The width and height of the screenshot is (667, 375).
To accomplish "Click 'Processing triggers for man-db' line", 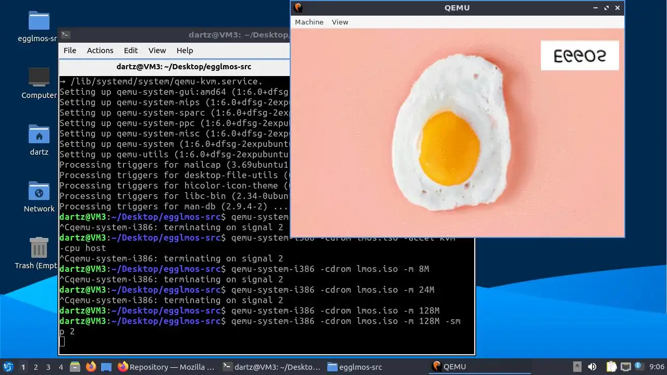I will click(x=174, y=206).
